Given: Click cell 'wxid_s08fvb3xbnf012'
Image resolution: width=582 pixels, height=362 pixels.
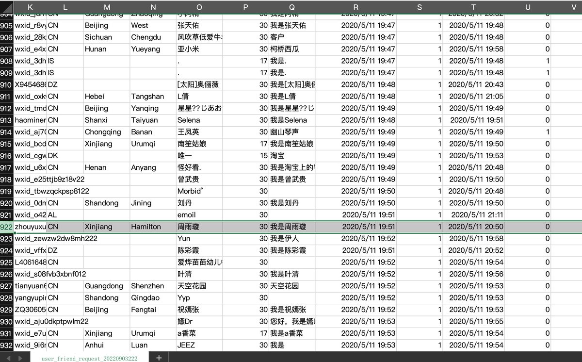Looking at the screenshot, I should pos(50,274).
